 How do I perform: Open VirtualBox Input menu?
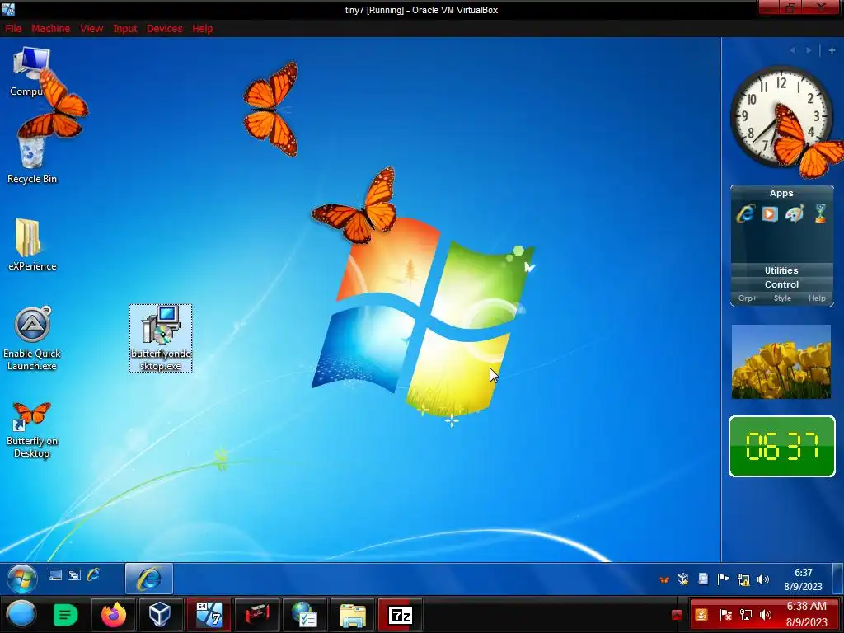pos(125,29)
